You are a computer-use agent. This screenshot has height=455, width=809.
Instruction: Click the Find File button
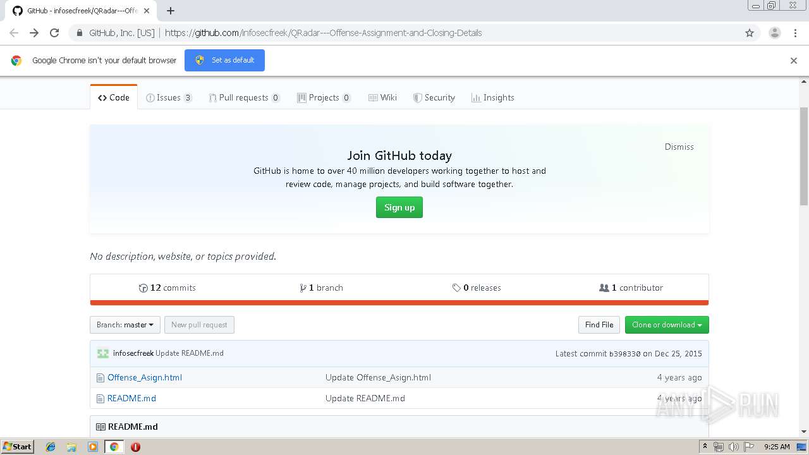[599, 325]
